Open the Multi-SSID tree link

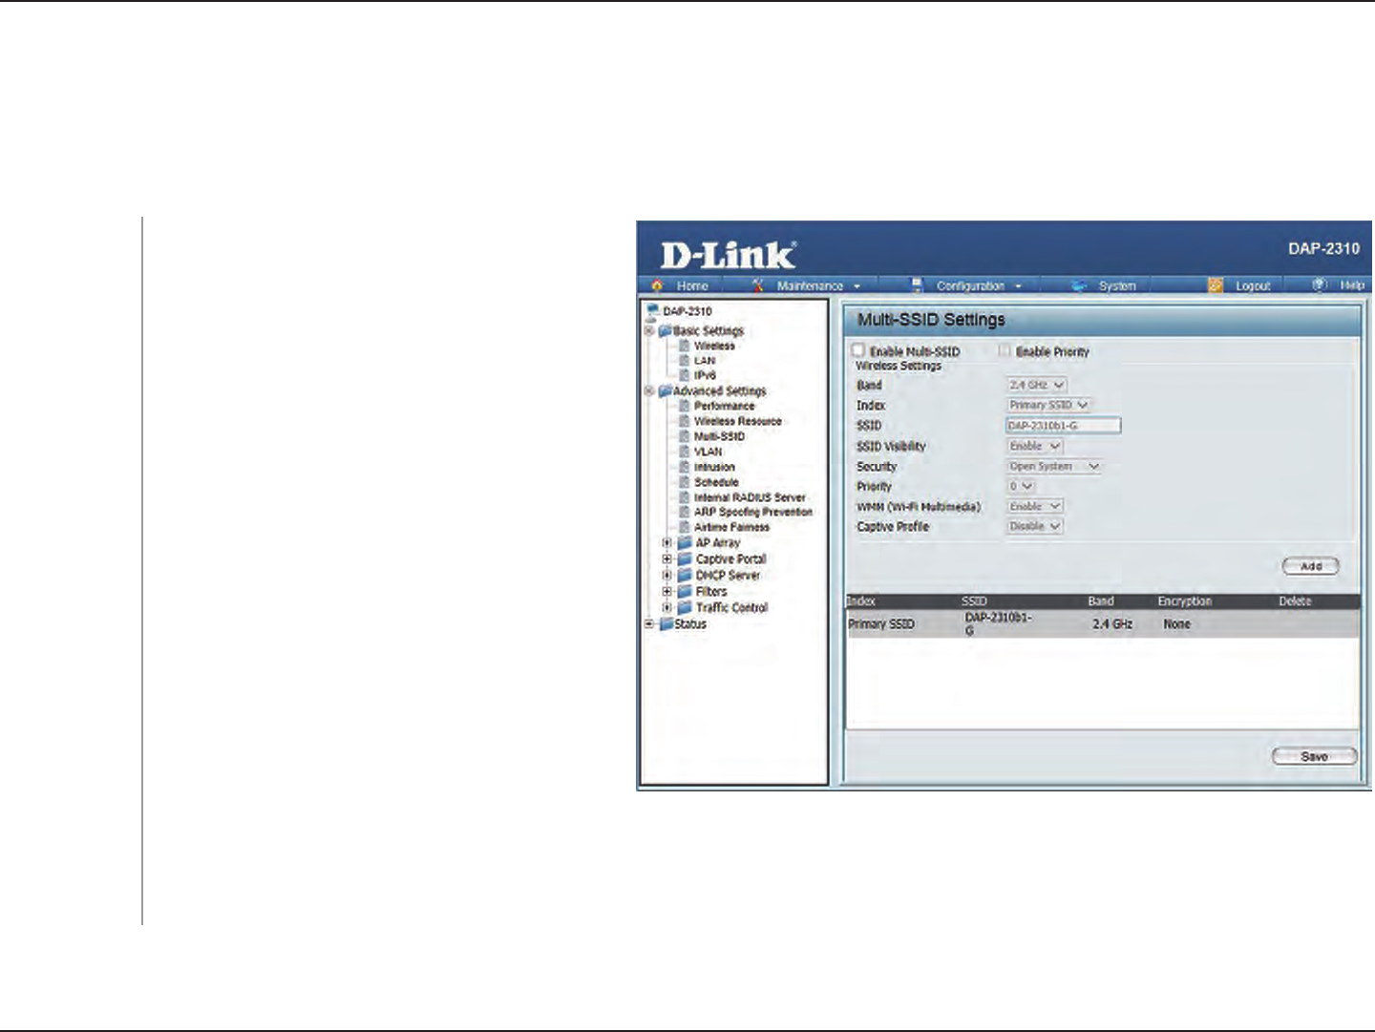click(719, 436)
